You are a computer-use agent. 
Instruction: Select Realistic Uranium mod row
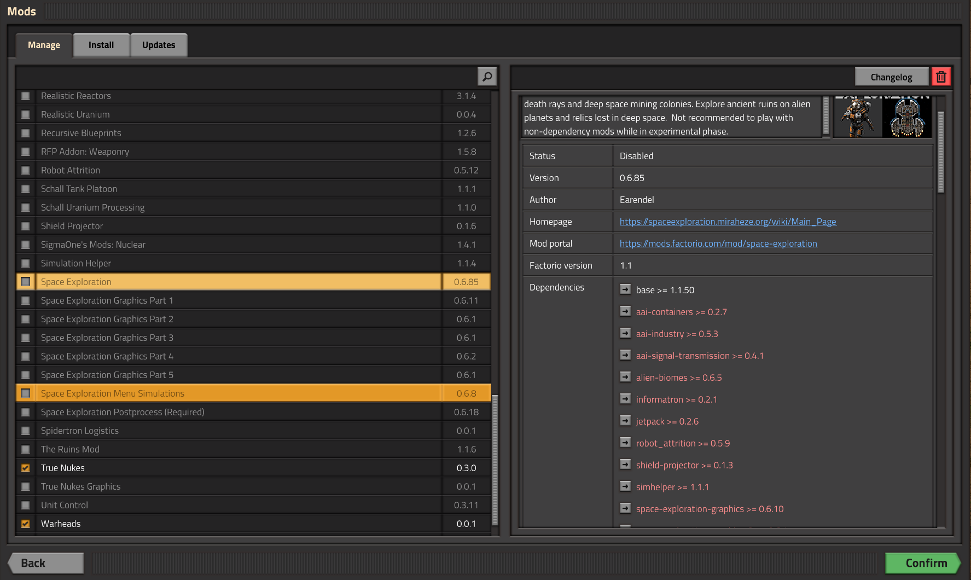click(254, 114)
